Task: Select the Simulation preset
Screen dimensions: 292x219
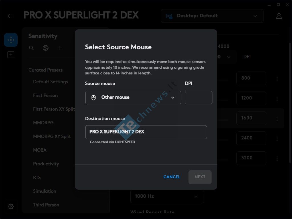Action: pyautogui.click(x=45, y=191)
